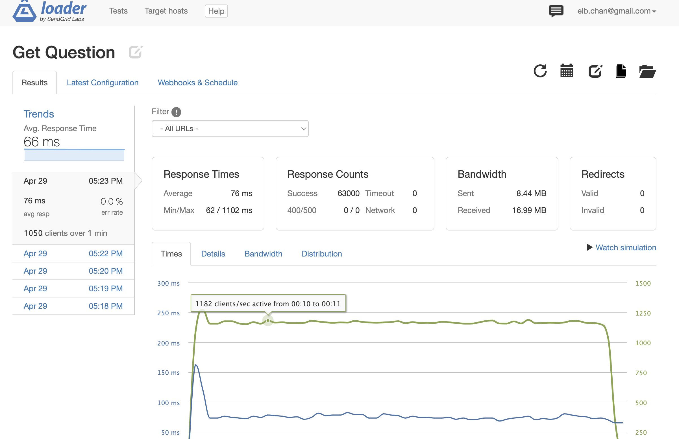Click the edit test pencil icon in toolbar

(595, 71)
